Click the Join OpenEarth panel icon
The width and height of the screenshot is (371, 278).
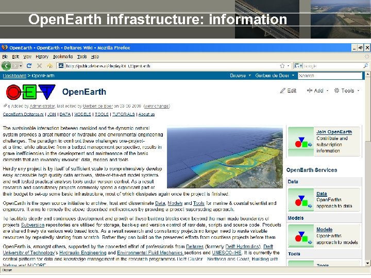pos(301,142)
